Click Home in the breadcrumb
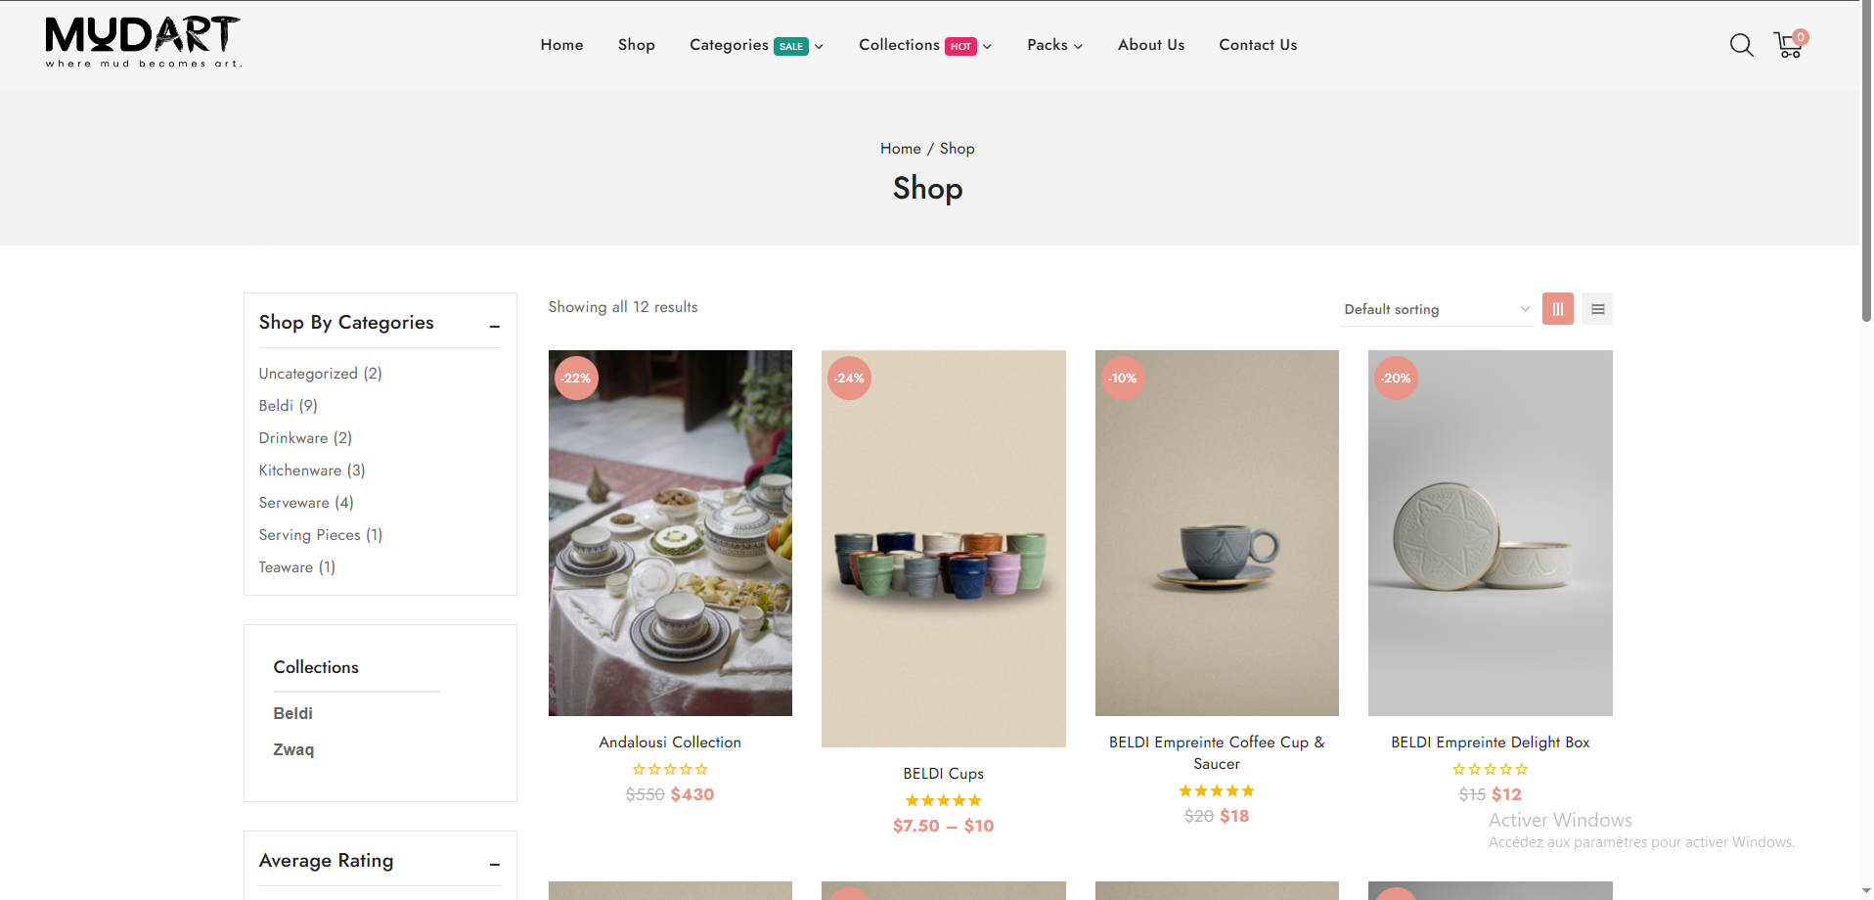 coord(900,149)
